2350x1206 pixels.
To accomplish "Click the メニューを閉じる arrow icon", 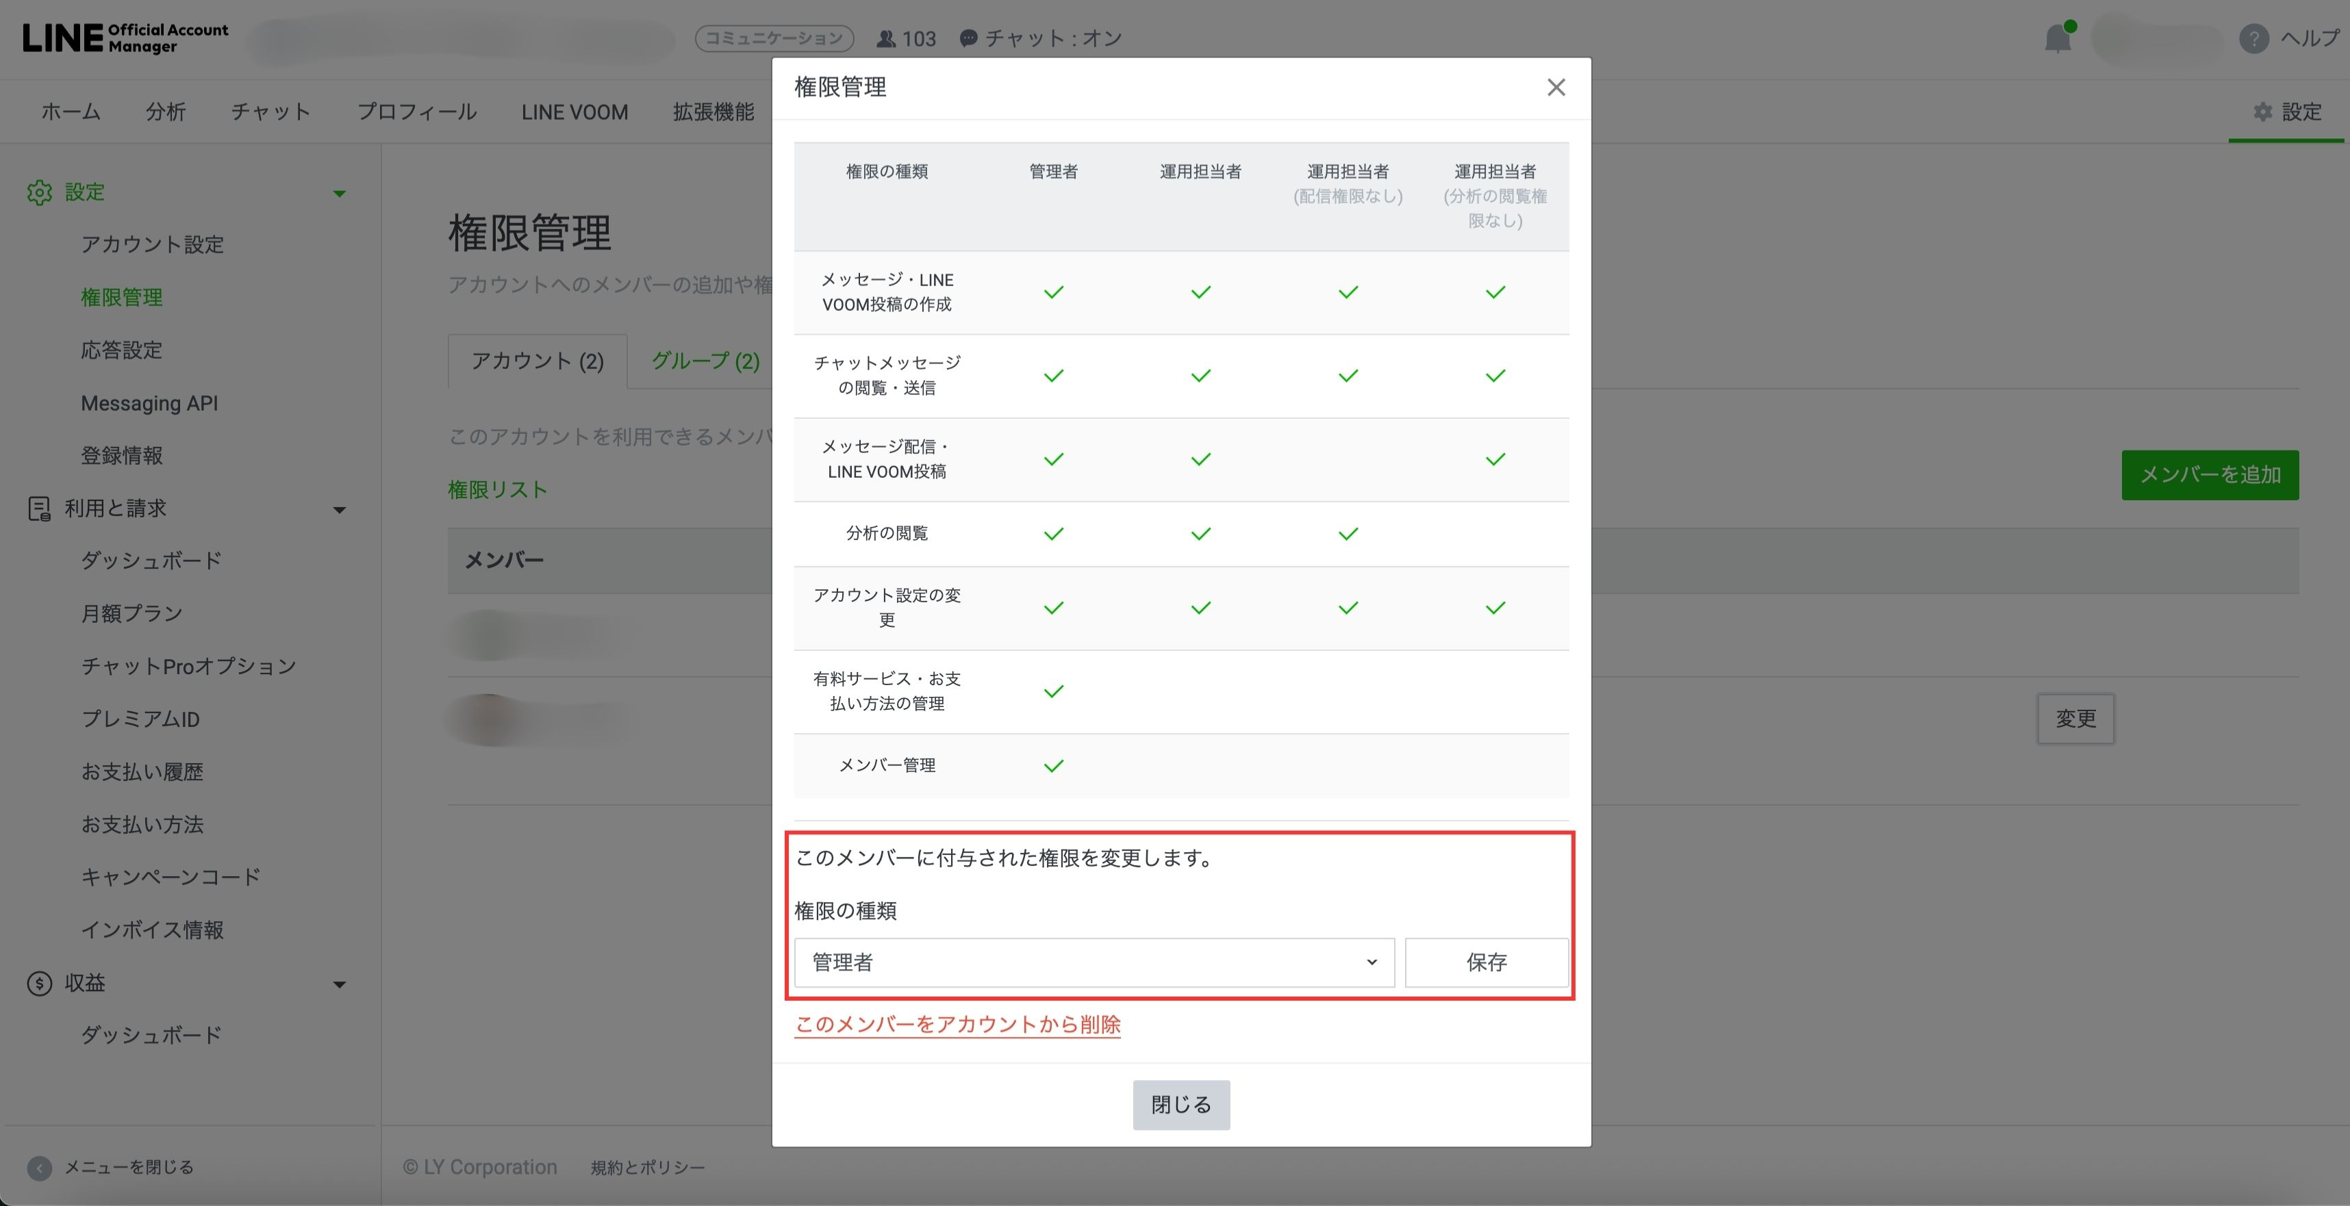I will (x=39, y=1168).
